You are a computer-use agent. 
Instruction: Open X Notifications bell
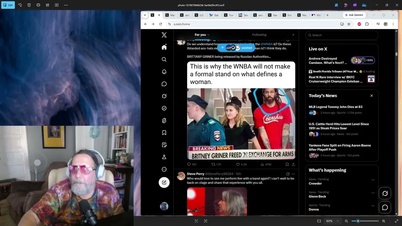tap(164, 72)
